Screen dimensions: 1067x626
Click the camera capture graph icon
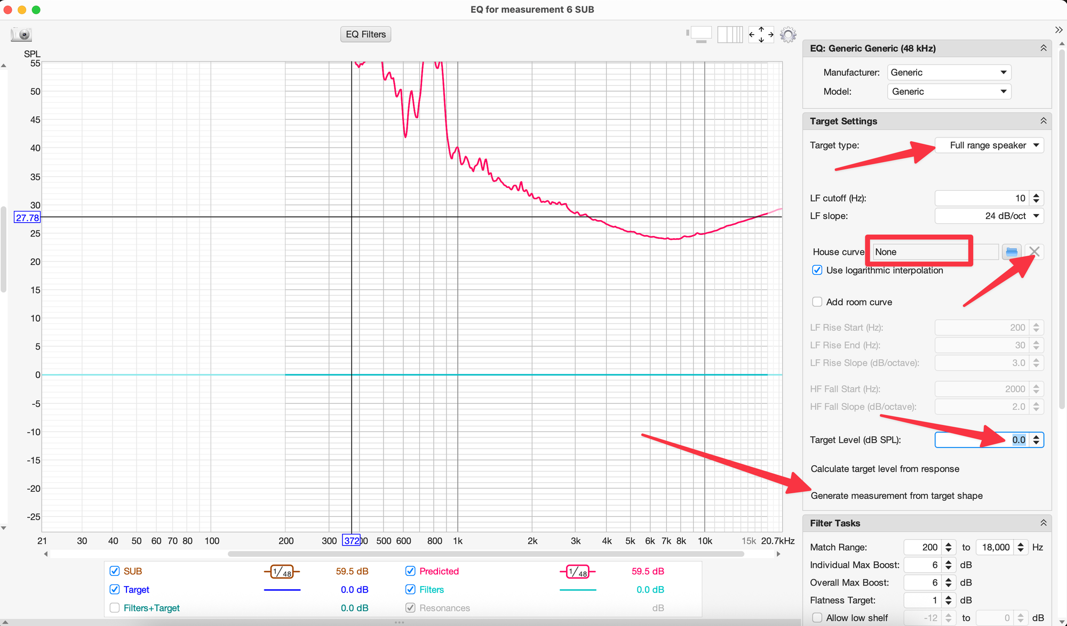point(21,35)
